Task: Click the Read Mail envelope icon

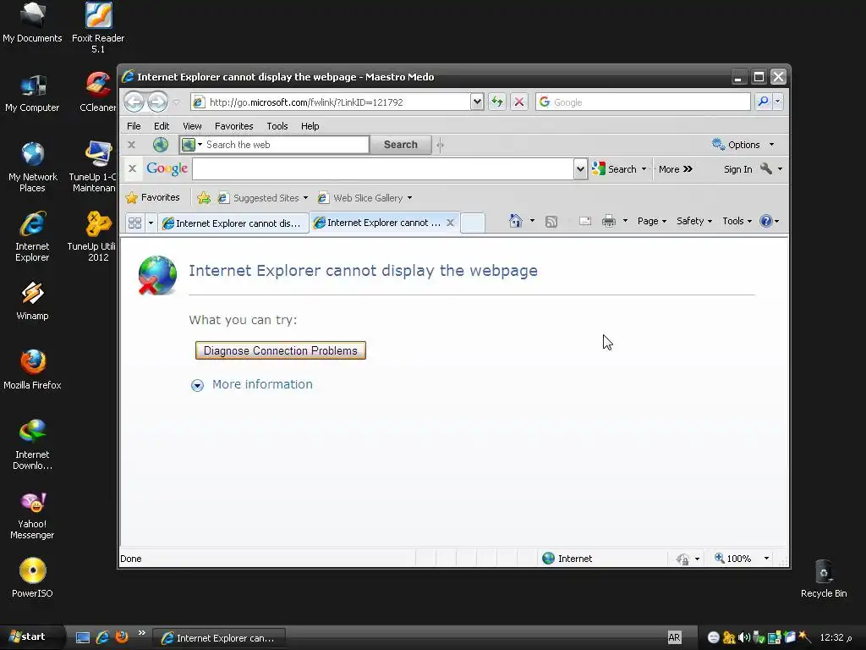Action: (x=585, y=221)
